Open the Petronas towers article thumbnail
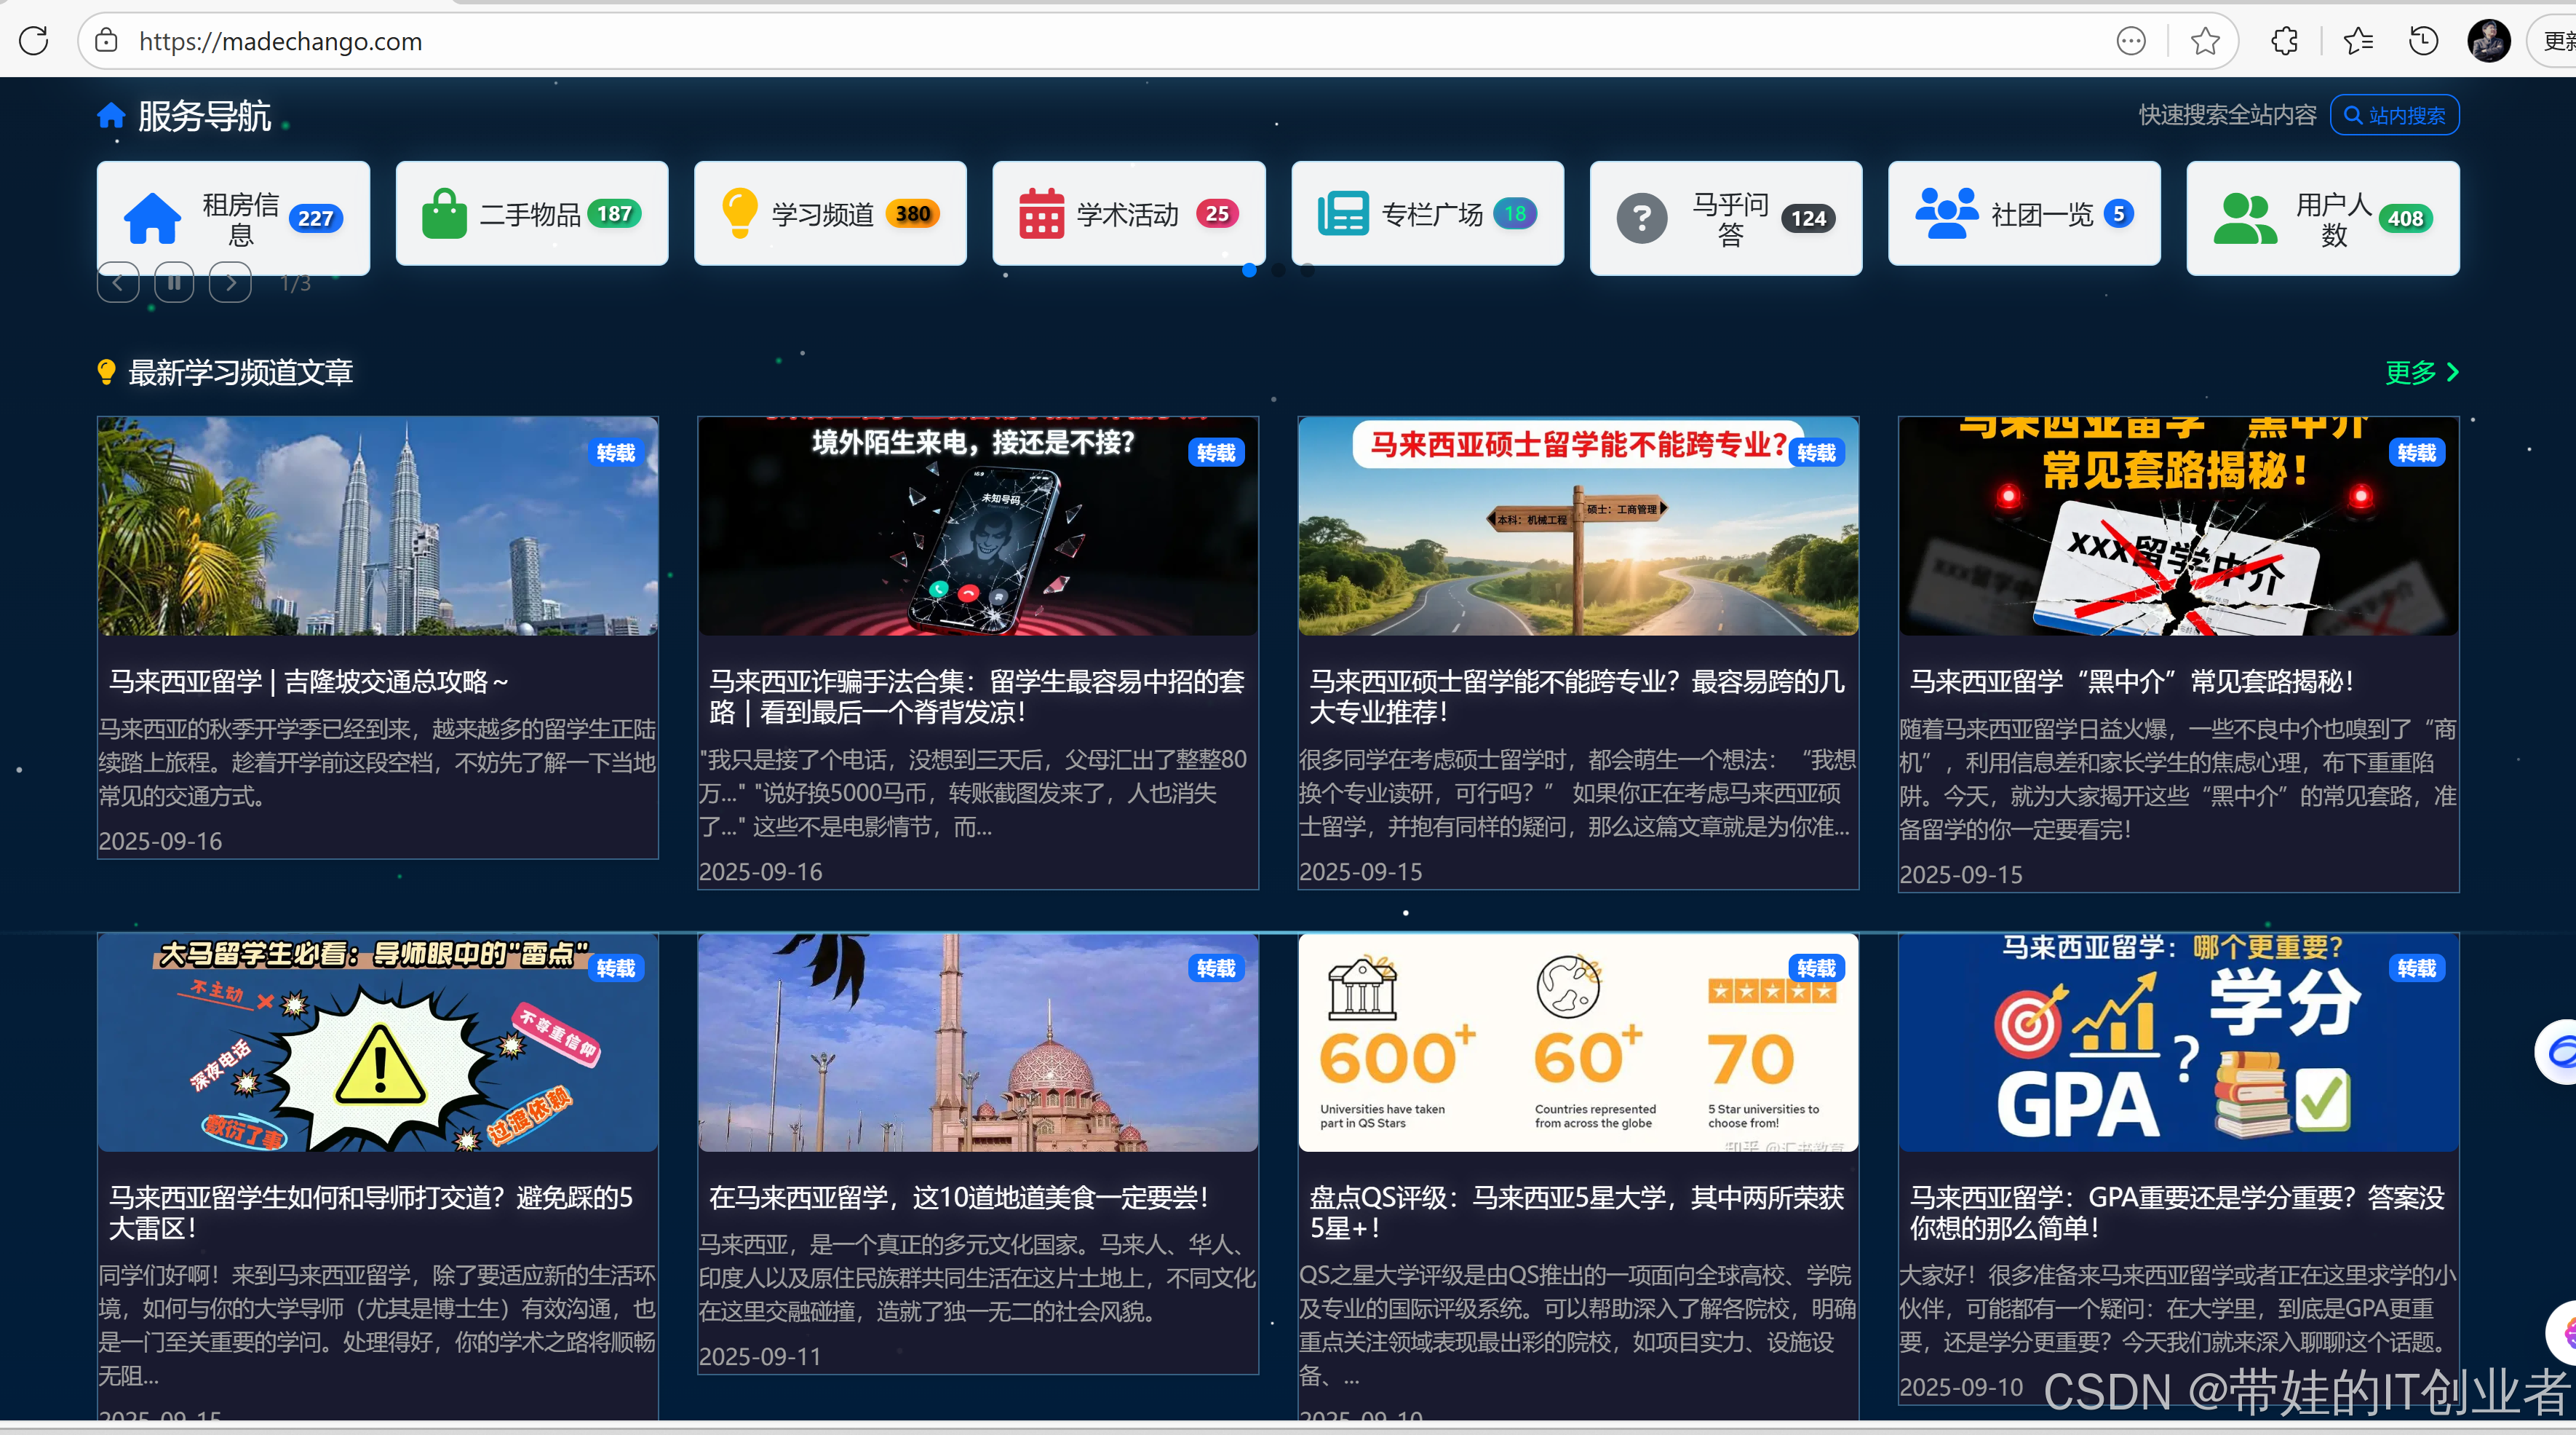2576x1435 pixels. click(378, 526)
